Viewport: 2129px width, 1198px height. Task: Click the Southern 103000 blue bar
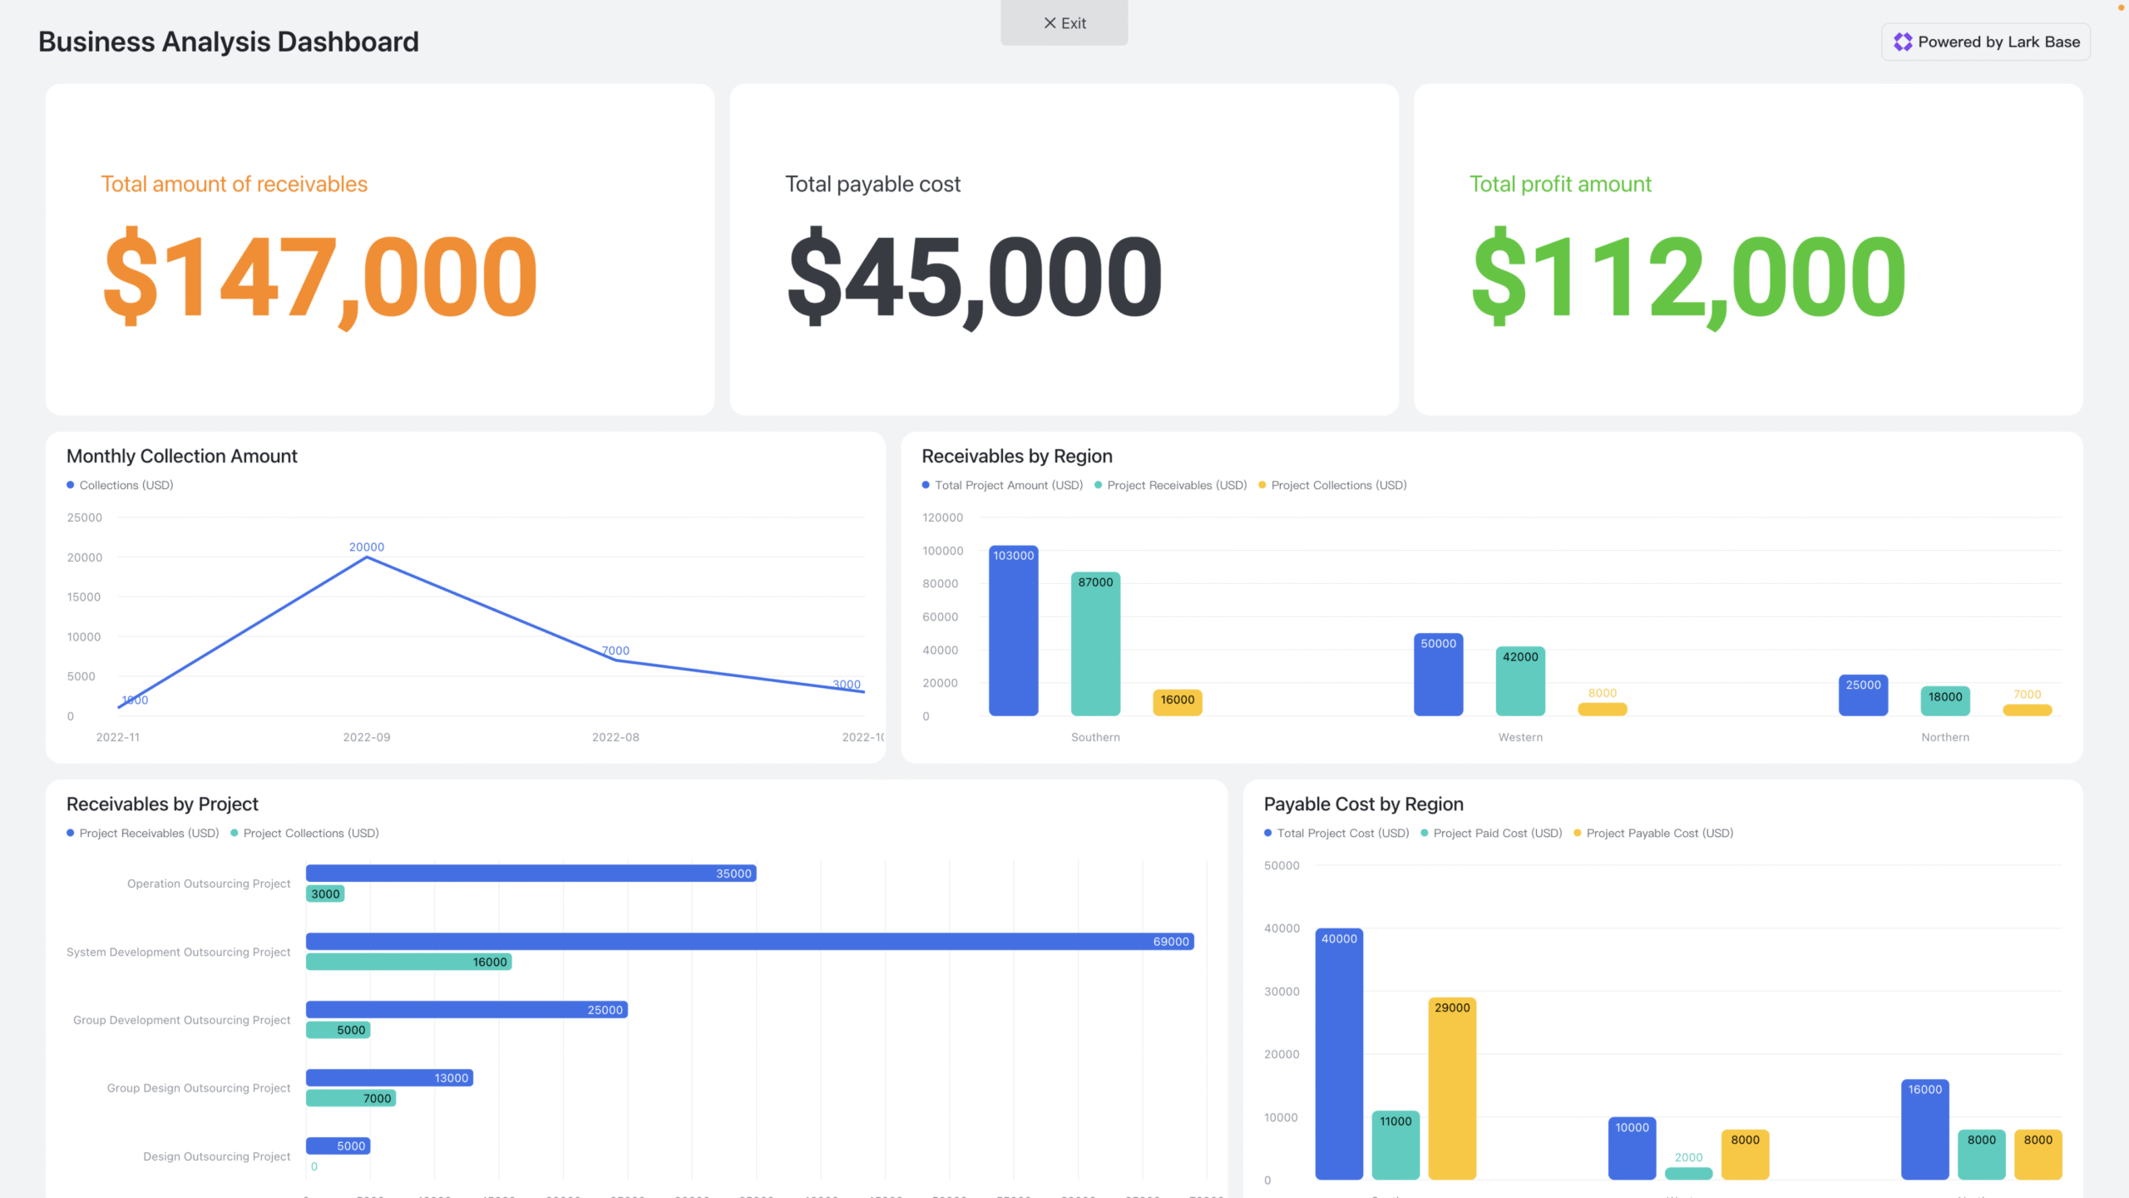click(1013, 632)
